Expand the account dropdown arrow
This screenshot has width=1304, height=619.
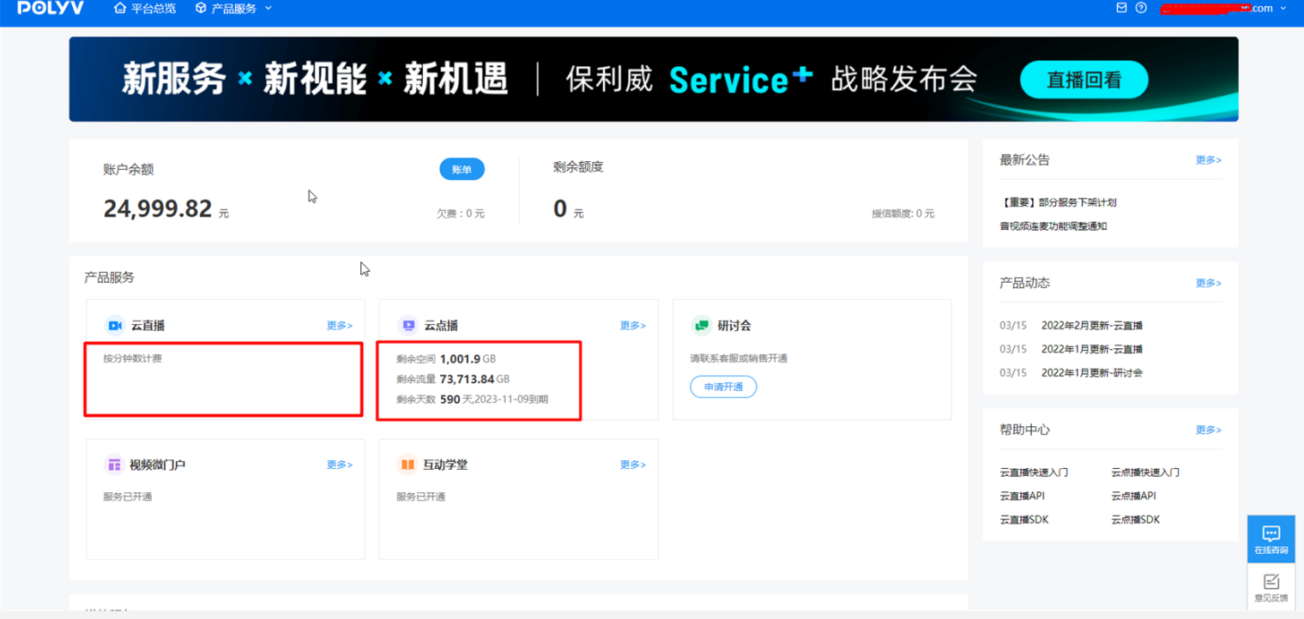1283,9
